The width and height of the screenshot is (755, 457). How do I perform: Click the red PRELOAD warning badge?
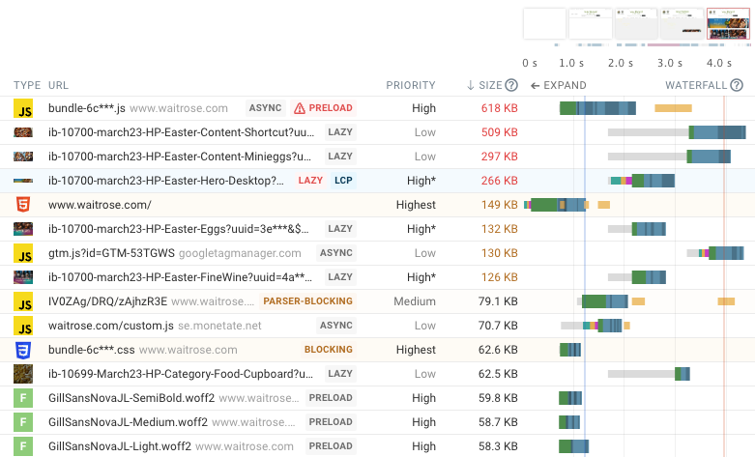(x=323, y=108)
